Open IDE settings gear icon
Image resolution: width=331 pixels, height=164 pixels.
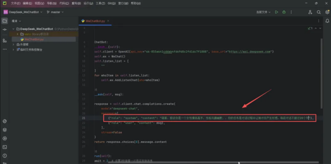(327, 12)
